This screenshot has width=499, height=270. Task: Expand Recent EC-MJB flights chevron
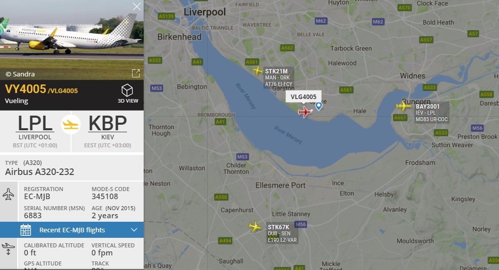click(134, 230)
